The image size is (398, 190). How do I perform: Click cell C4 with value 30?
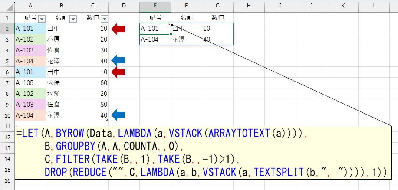[92, 50]
